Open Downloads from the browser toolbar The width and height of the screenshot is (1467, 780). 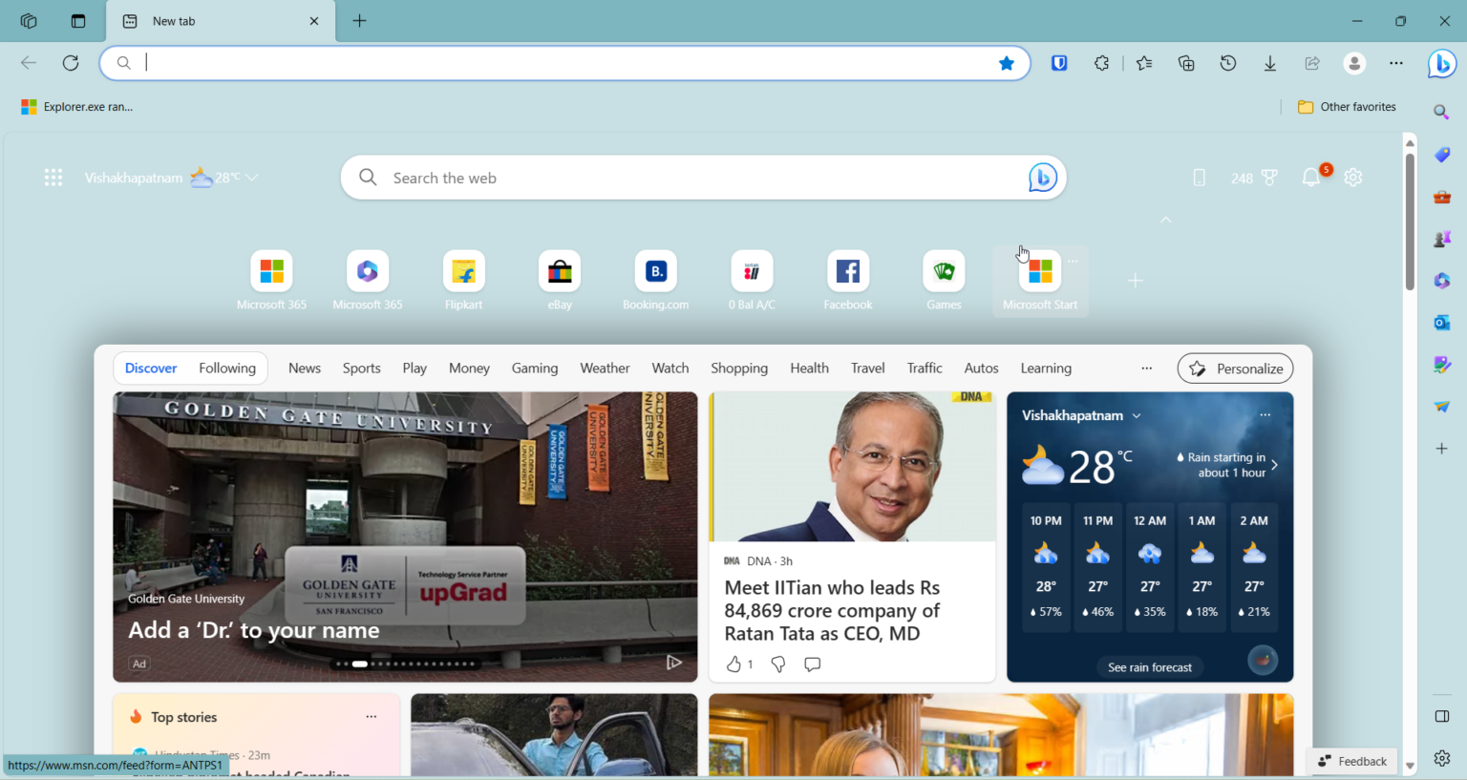click(1269, 63)
